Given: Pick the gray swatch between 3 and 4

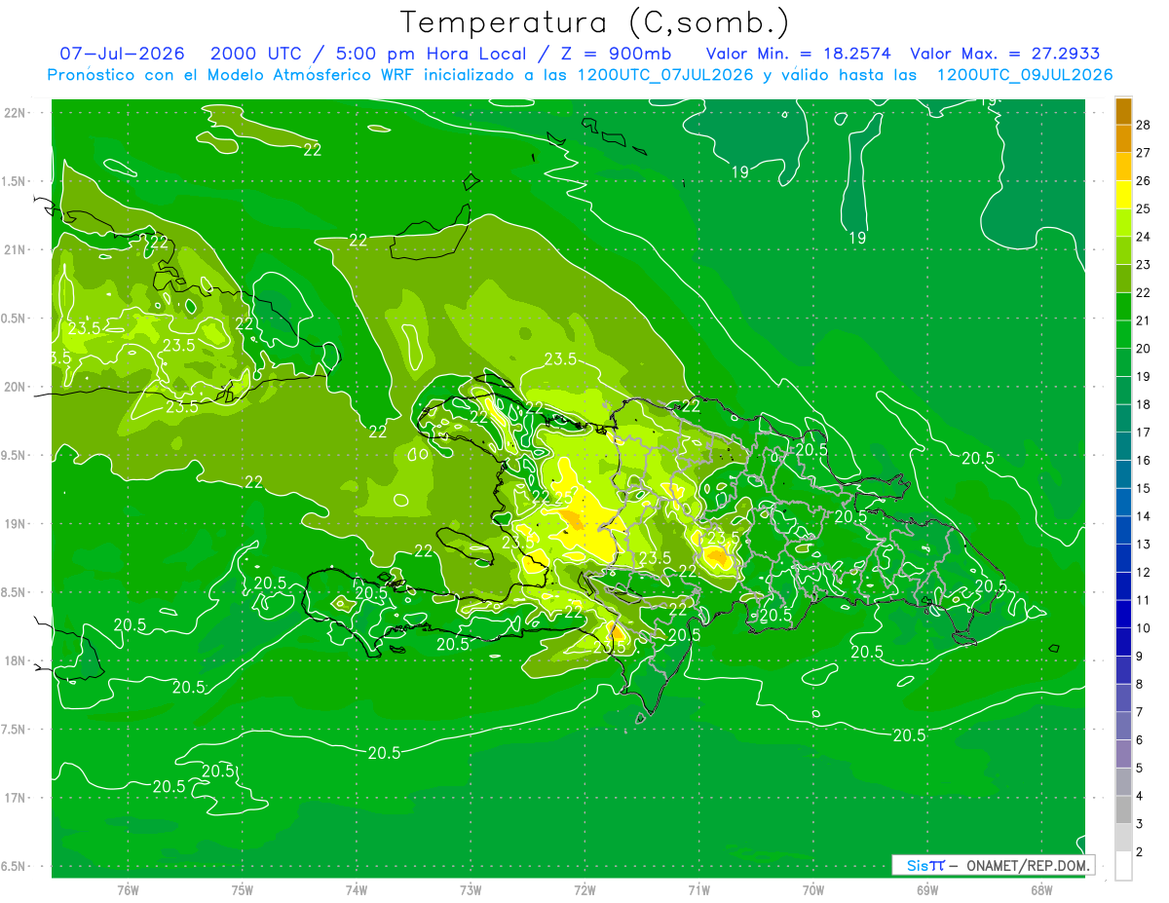Looking at the screenshot, I should 1123,809.
